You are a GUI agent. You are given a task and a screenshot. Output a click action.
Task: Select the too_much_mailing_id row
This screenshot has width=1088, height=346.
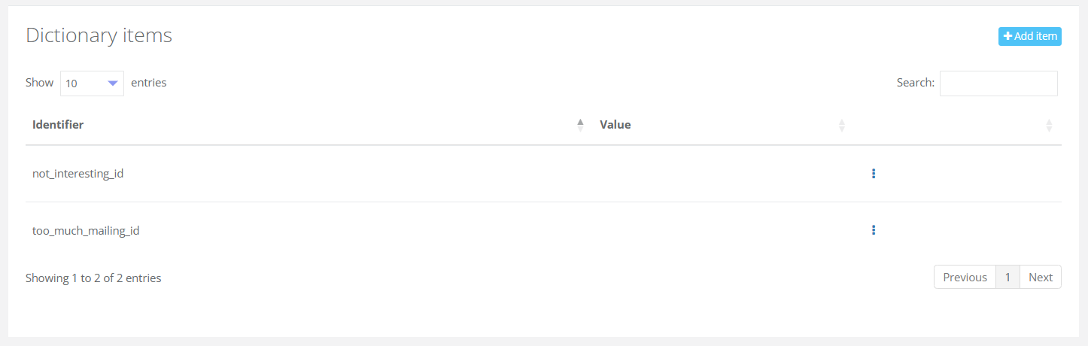click(x=86, y=230)
